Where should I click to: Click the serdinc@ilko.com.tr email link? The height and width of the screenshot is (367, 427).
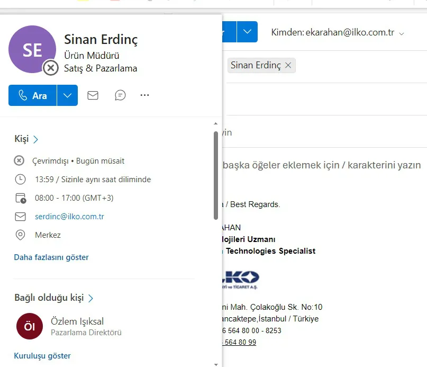pyautogui.click(x=69, y=217)
